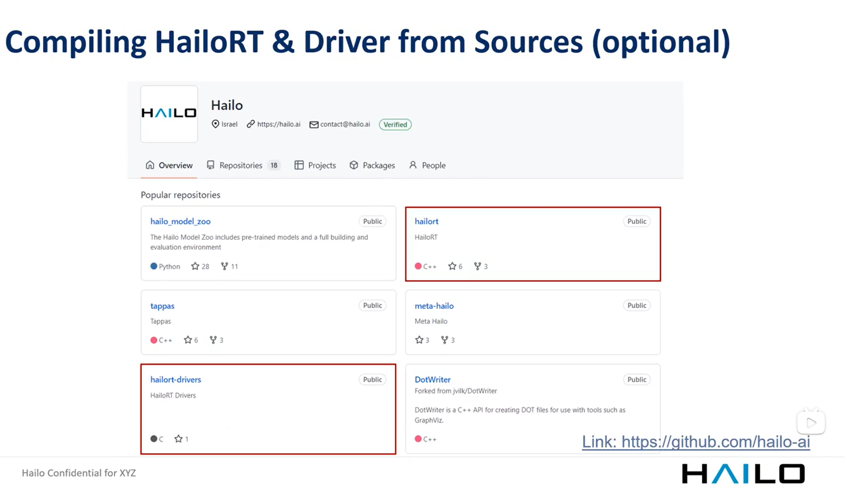This screenshot has height=488, width=845.
Task: Open the DotWriter repository link
Action: pos(432,379)
